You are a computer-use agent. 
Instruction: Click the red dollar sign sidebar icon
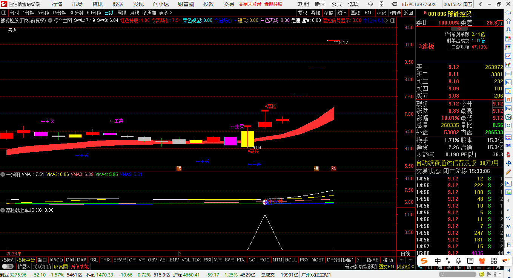point(508,155)
